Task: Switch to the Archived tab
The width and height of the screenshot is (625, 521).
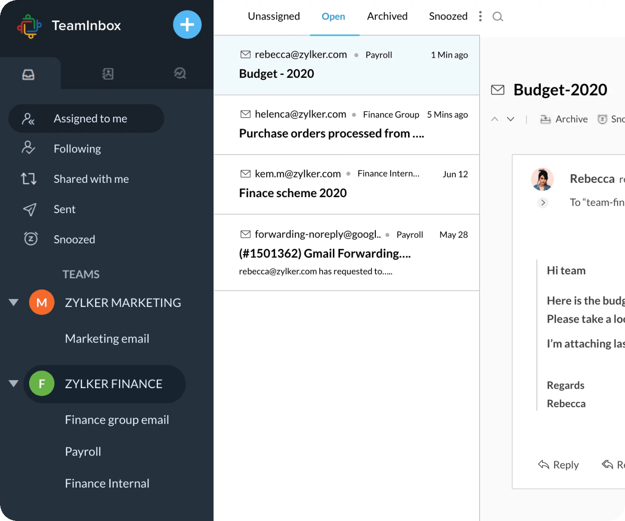Action: (x=387, y=16)
